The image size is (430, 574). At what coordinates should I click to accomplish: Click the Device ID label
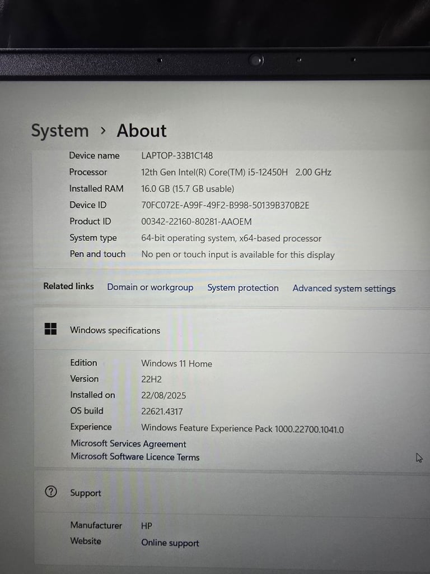[88, 205]
